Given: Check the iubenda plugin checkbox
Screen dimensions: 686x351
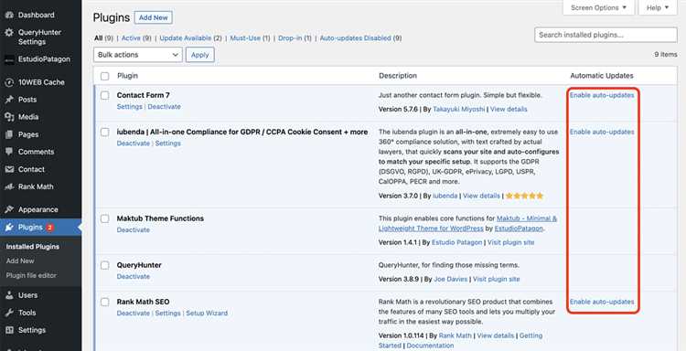Looking at the screenshot, I should (105, 132).
